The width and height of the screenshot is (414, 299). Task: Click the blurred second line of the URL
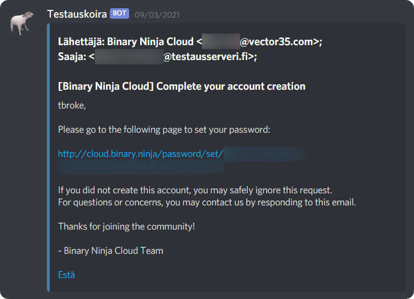[x=140, y=168]
